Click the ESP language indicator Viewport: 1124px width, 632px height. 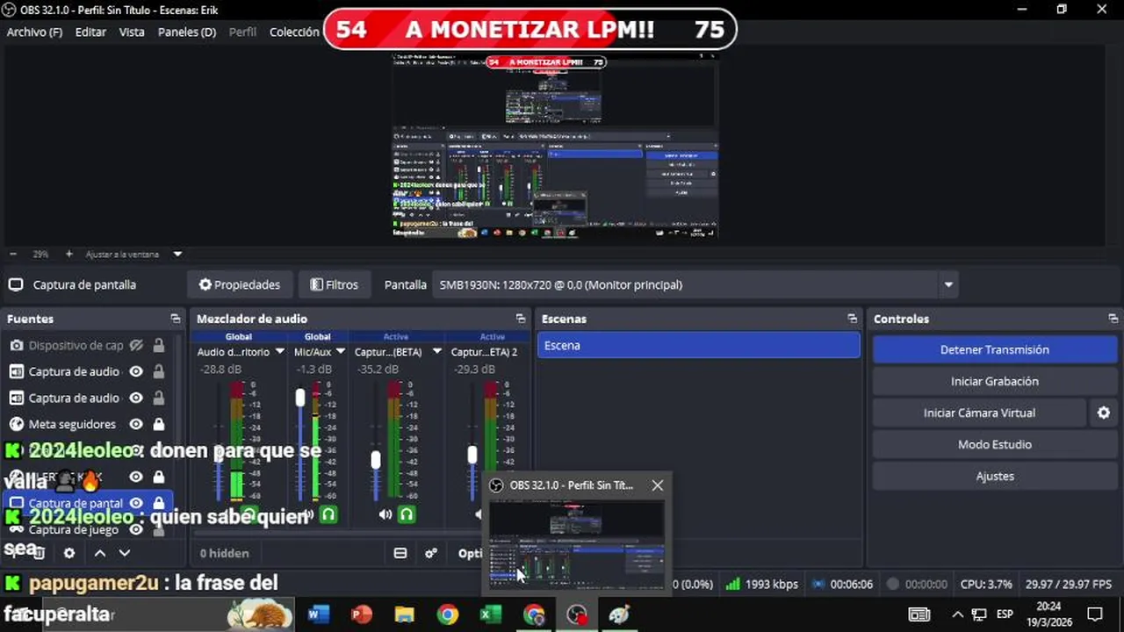[1005, 614]
